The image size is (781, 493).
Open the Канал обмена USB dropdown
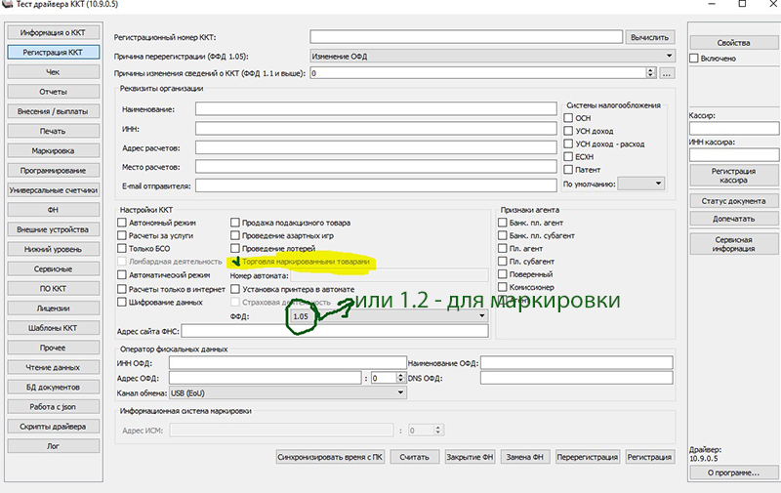coord(400,392)
